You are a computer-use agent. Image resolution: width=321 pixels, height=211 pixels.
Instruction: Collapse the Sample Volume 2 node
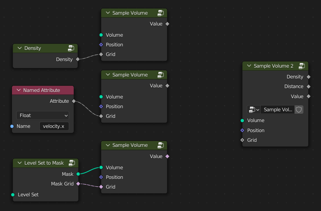(249, 66)
